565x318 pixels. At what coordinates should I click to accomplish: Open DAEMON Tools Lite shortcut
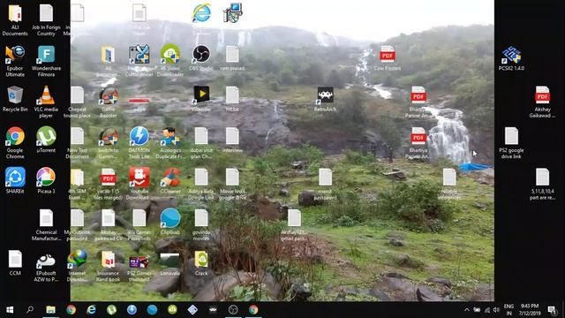click(x=139, y=136)
